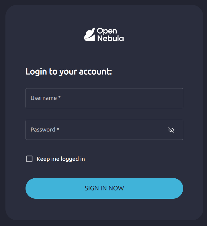Enable the Keep me logged in checkbox
This screenshot has height=226, width=207.
[x=29, y=159]
